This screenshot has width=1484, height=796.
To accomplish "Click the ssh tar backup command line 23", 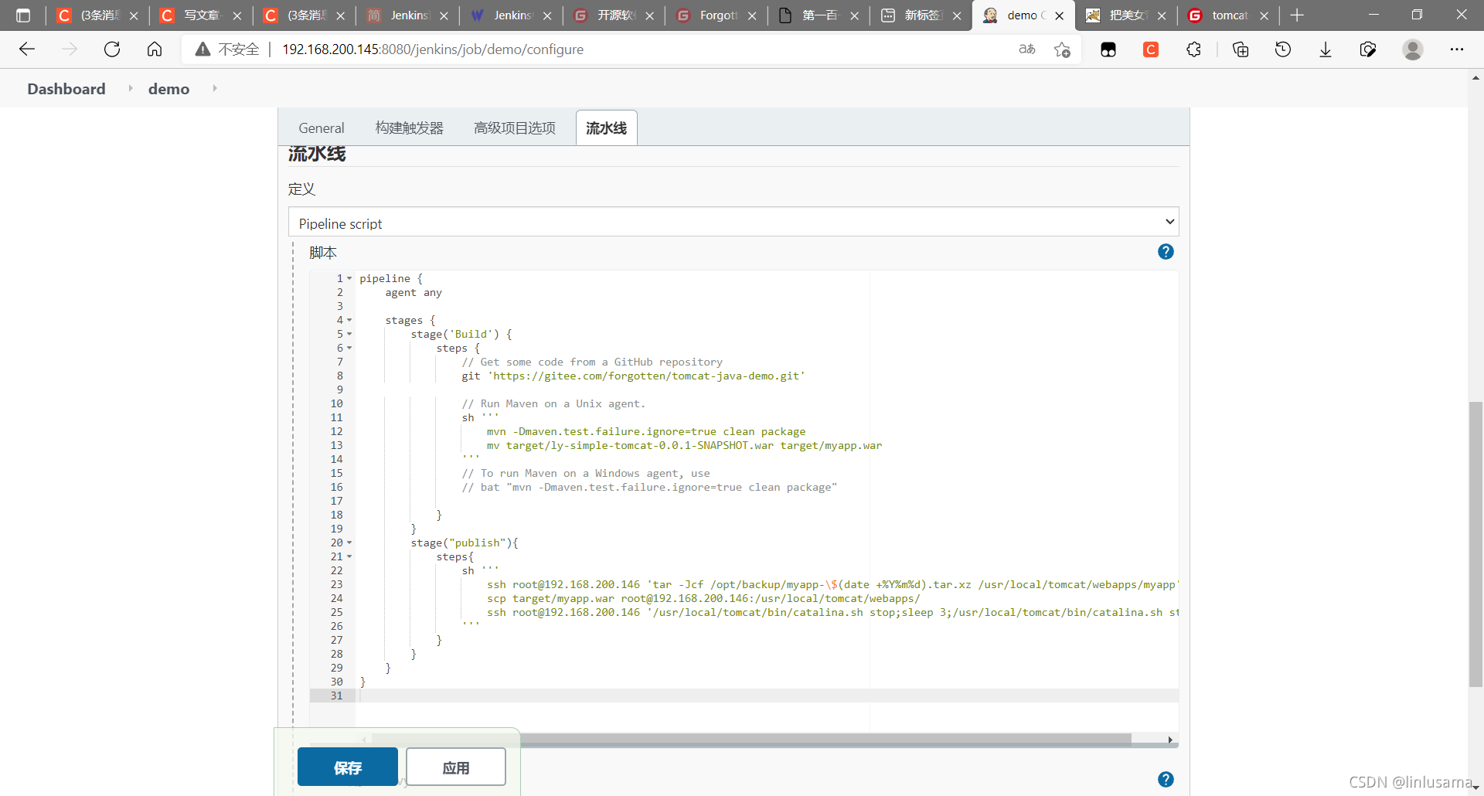I will pyautogui.click(x=832, y=584).
